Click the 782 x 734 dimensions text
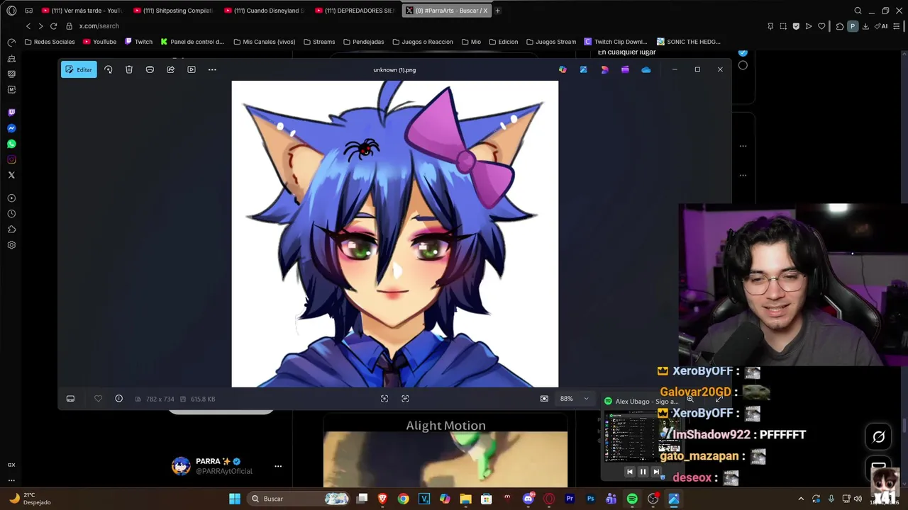 click(x=160, y=399)
